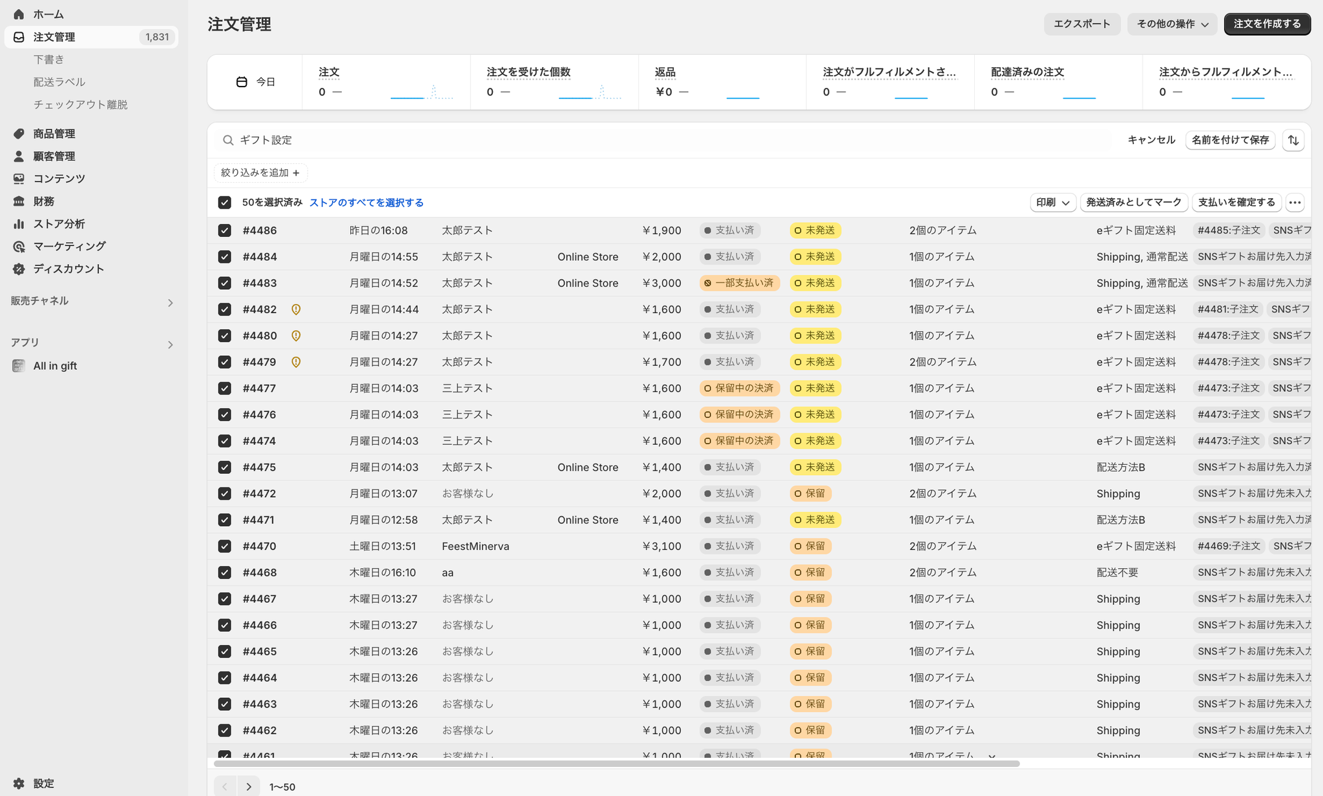Go to チェックアウト離脱 submenu item

coord(81,105)
